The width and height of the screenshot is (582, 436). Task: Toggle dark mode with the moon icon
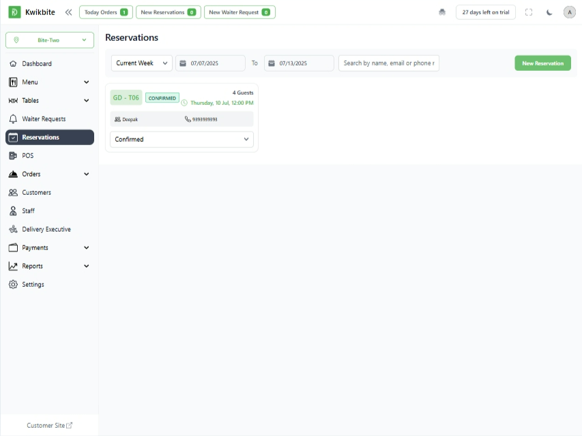pos(549,12)
